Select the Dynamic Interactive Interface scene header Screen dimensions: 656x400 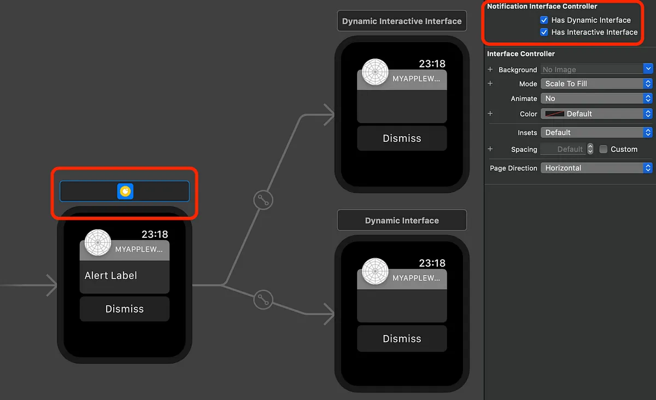point(402,20)
